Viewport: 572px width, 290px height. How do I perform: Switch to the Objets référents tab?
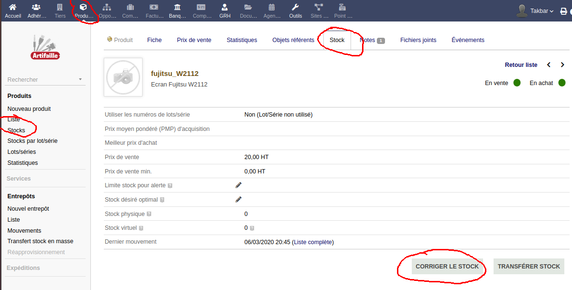coord(293,40)
